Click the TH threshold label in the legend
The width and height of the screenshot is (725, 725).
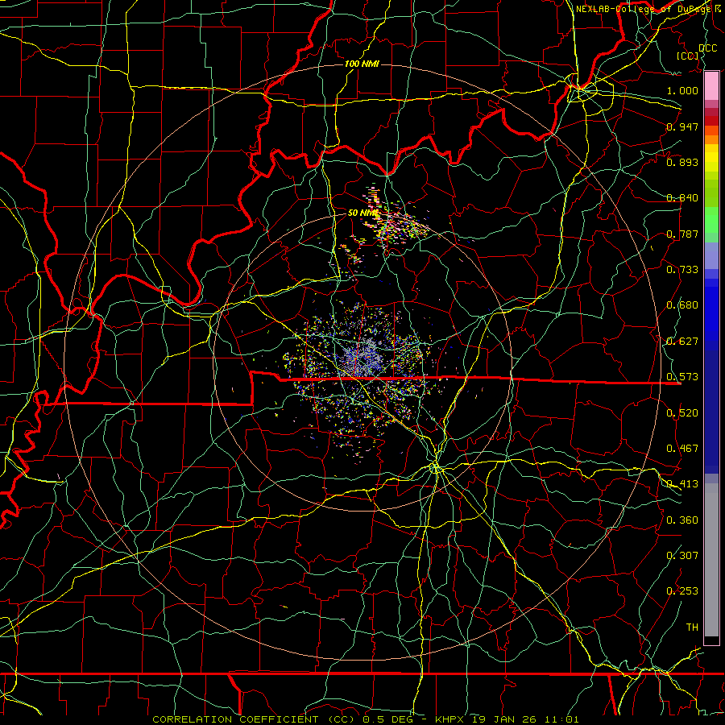pos(692,628)
